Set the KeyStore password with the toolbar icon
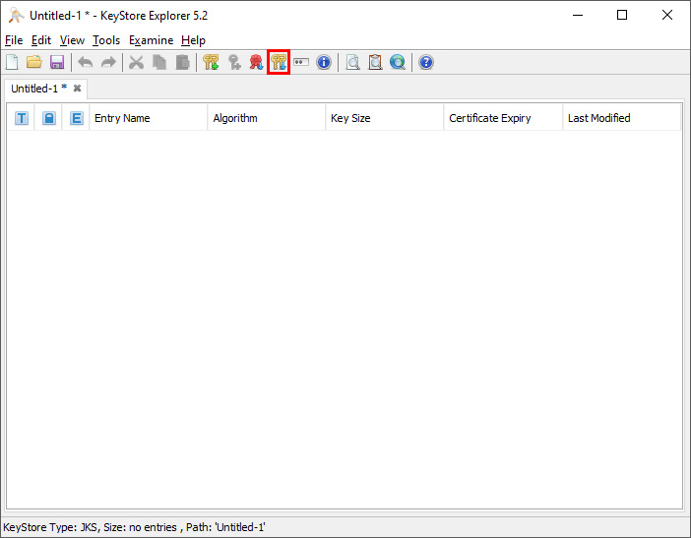Viewport: 691px width, 538px height. coord(301,62)
